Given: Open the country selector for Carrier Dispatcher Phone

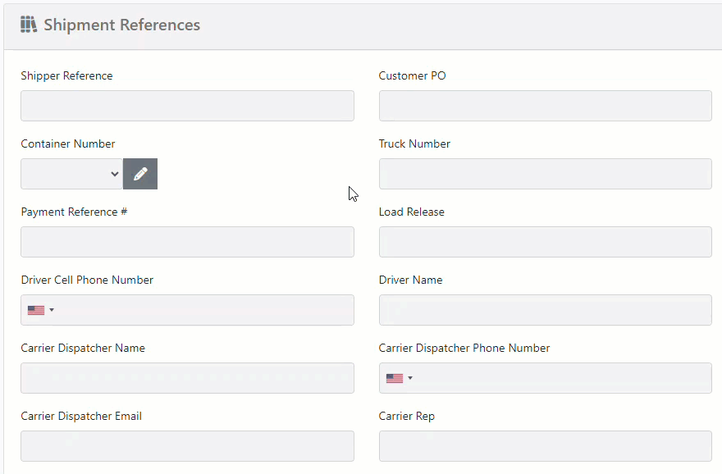Looking at the screenshot, I should (x=398, y=377).
